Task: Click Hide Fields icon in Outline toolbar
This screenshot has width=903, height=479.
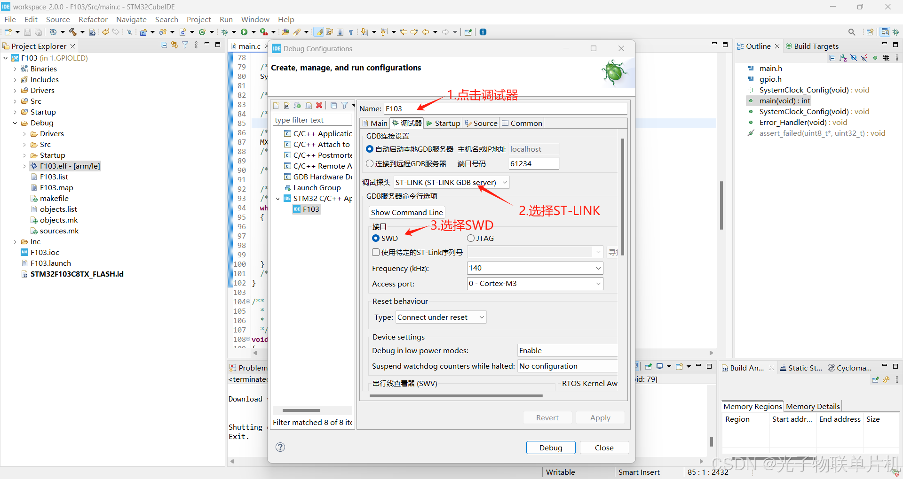Action: point(854,58)
